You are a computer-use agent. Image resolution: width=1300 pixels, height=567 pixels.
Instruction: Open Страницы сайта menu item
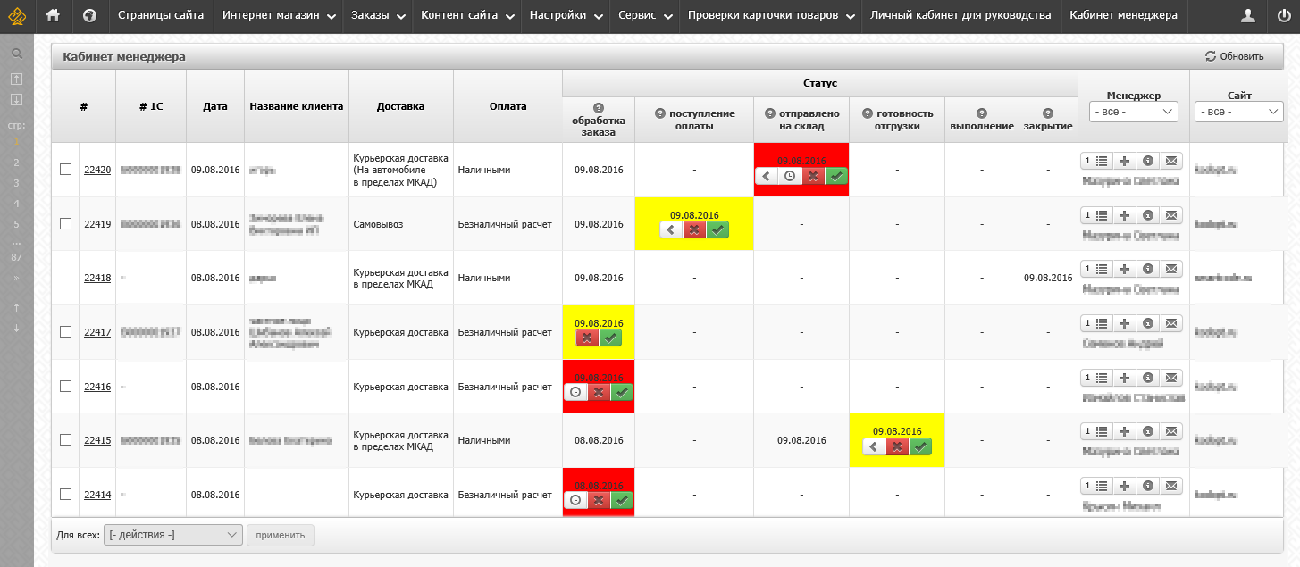(161, 15)
